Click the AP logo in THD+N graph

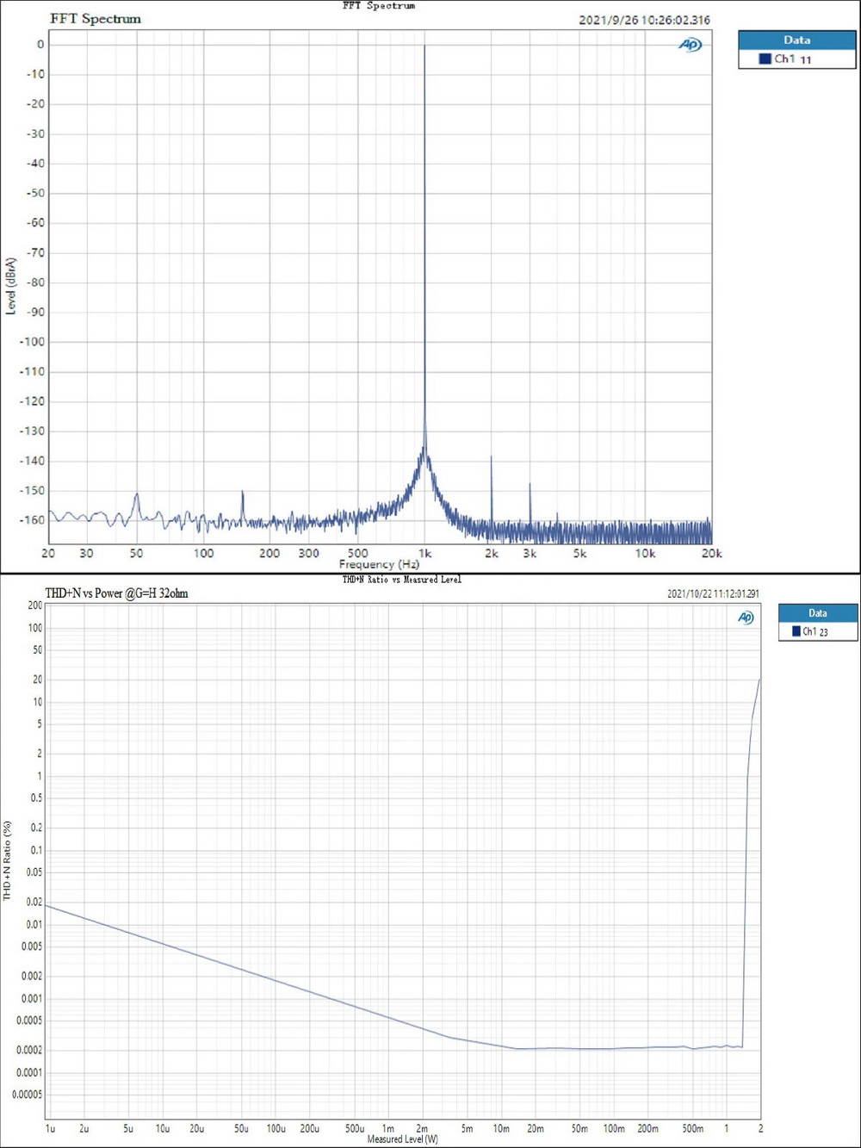746,617
